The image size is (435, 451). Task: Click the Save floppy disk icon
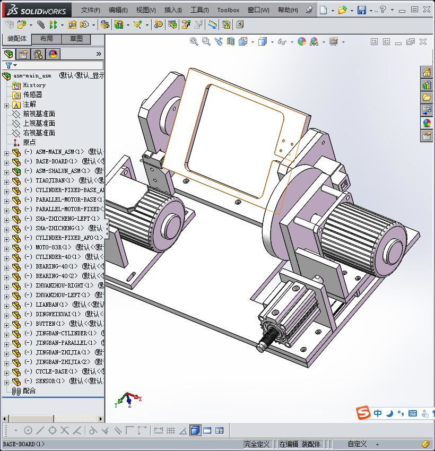pyautogui.click(x=361, y=10)
